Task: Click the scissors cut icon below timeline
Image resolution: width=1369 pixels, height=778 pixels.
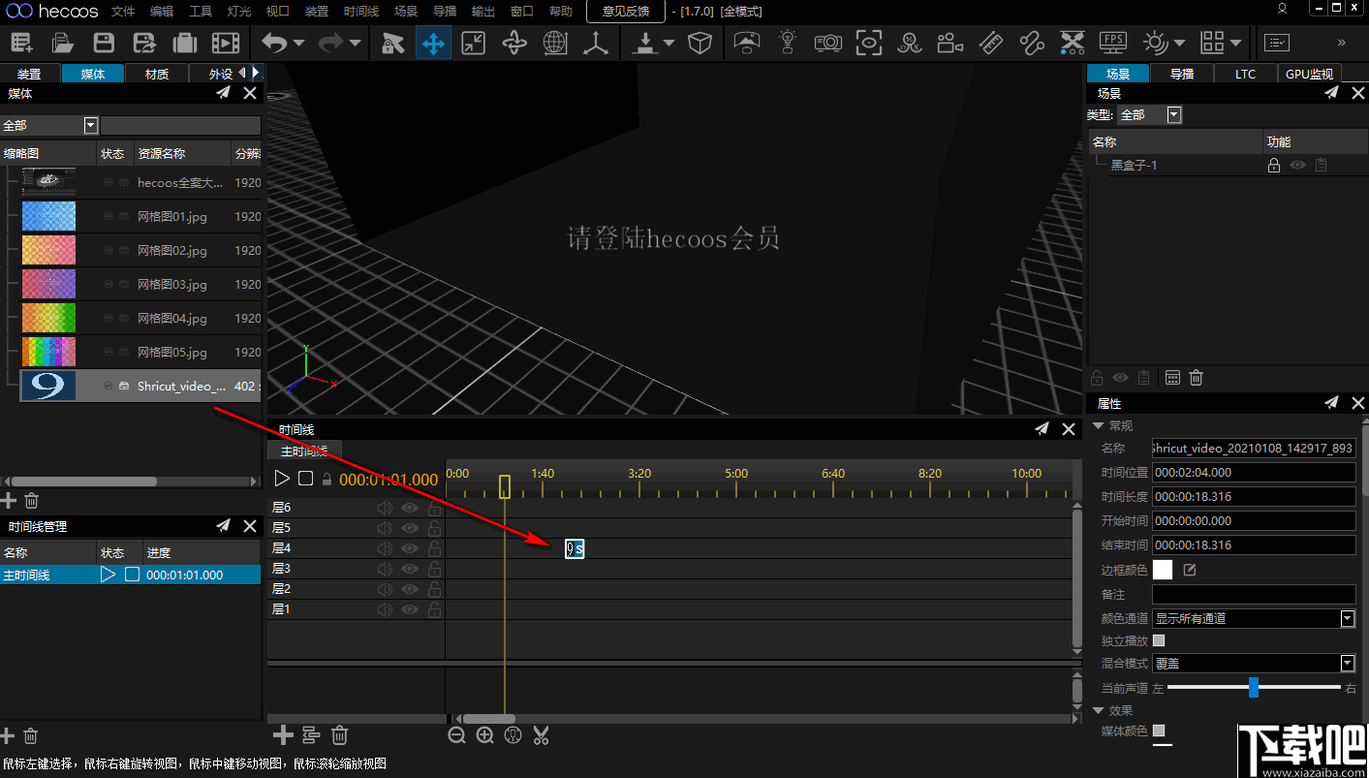Action: (541, 735)
